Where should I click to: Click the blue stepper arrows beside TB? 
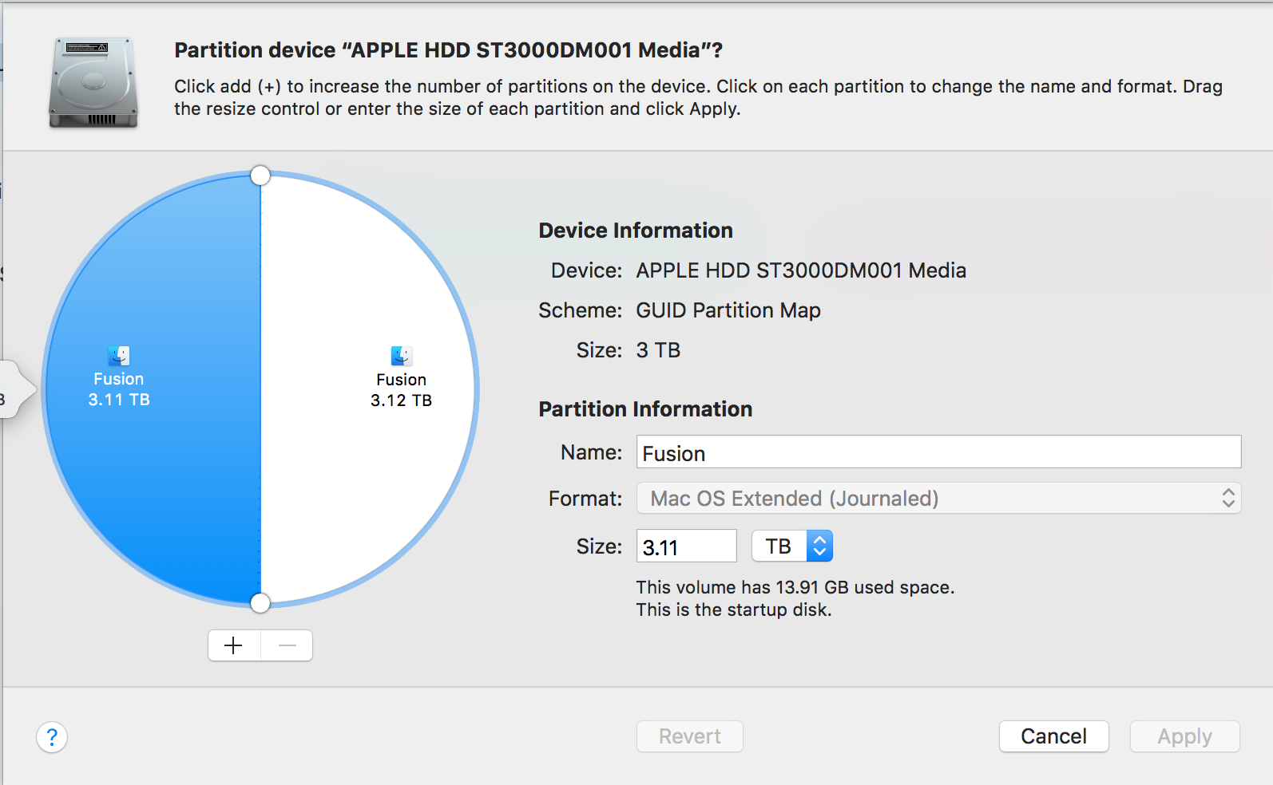click(819, 546)
